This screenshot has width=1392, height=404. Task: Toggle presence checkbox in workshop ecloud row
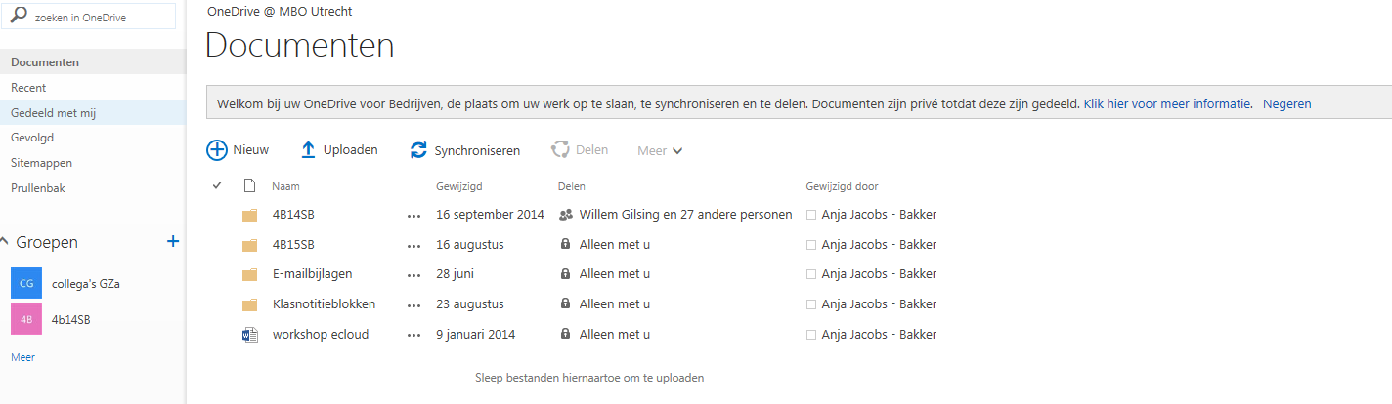(x=810, y=335)
